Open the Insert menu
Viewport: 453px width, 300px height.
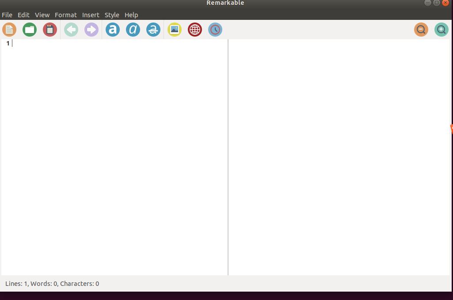point(90,15)
